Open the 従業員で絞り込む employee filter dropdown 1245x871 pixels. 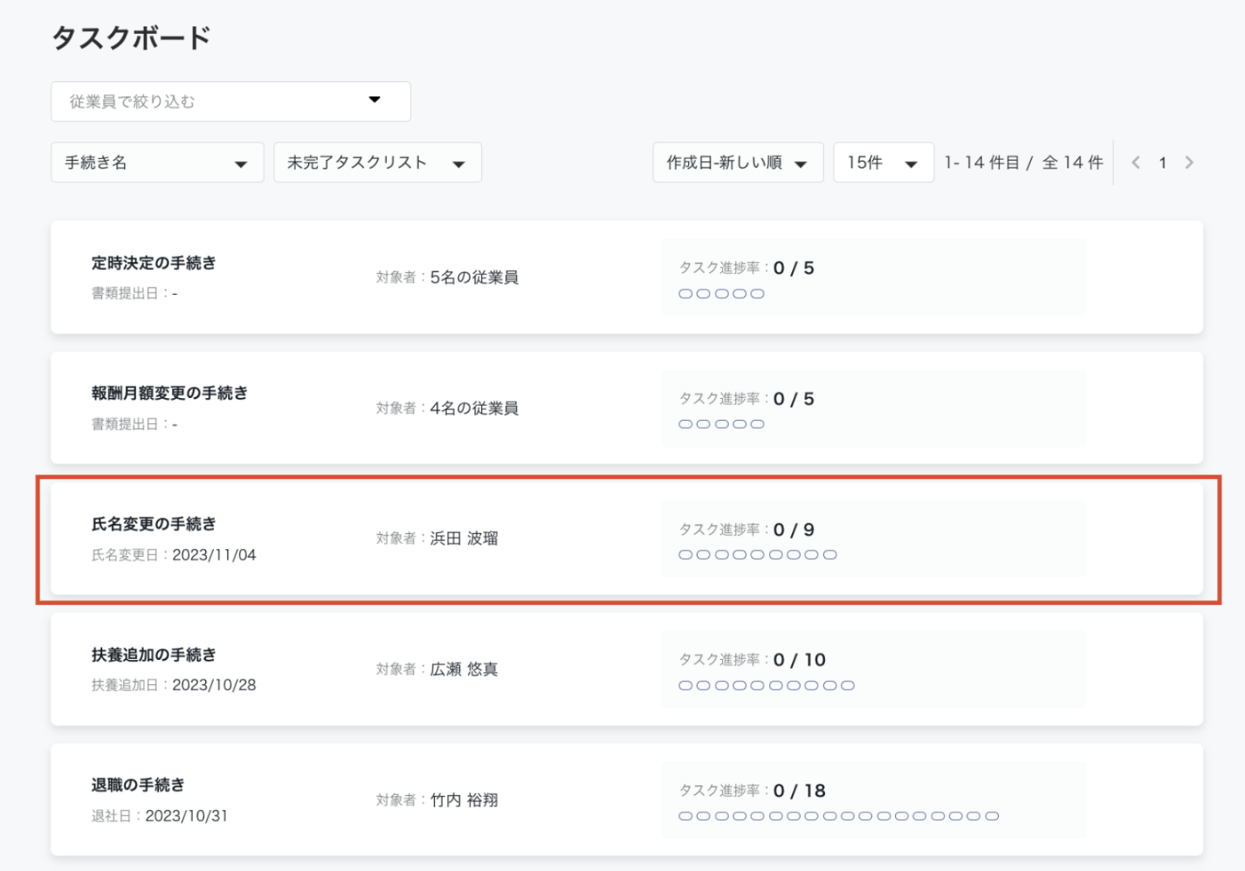230,101
